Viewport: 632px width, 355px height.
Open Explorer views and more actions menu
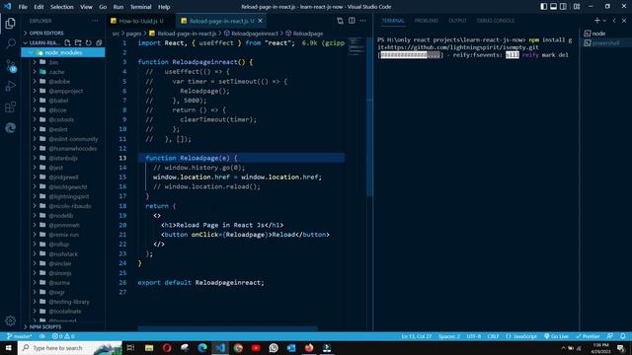point(95,21)
